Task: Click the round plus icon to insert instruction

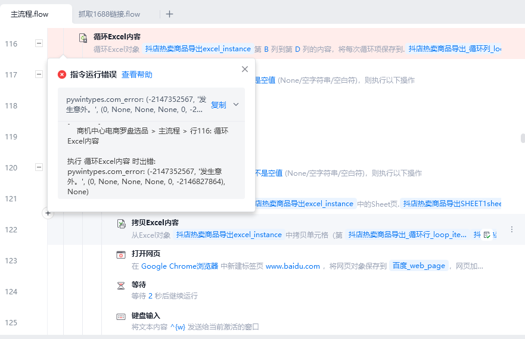Action: (49, 213)
